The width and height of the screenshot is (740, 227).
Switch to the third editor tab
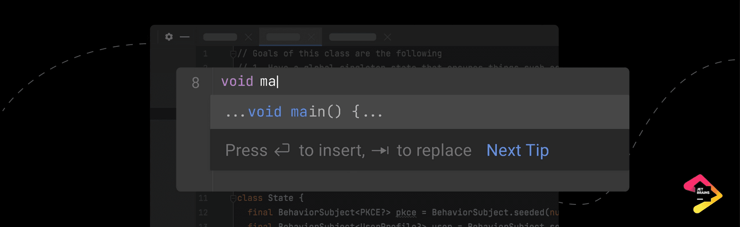point(352,37)
